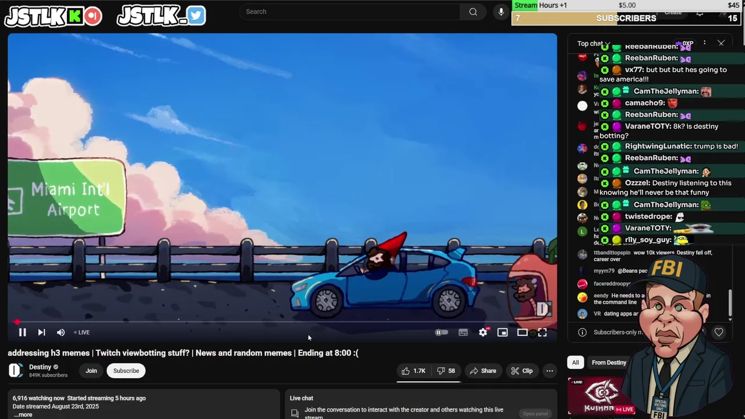Click the Join membership button
Image resolution: width=745 pixels, height=419 pixels.
tap(91, 371)
